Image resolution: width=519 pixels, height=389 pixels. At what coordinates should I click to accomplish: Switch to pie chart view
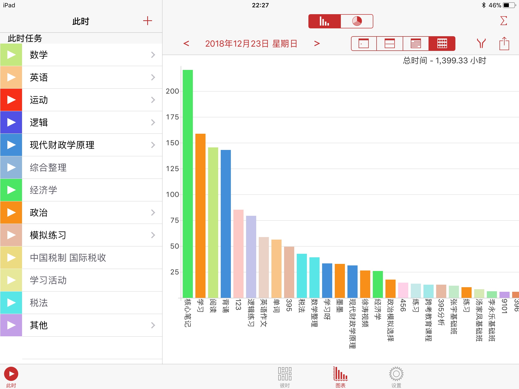click(357, 21)
